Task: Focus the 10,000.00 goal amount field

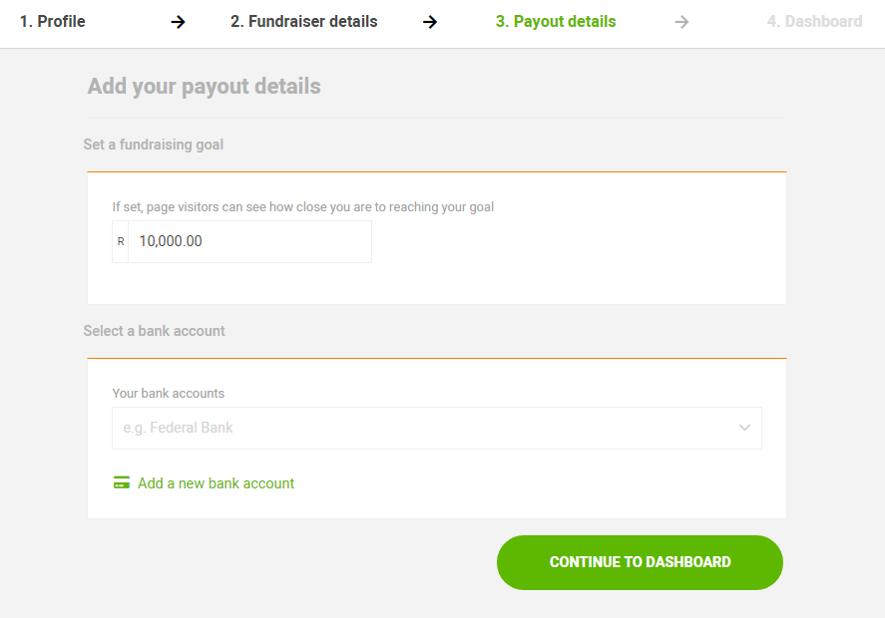Action: pos(249,241)
